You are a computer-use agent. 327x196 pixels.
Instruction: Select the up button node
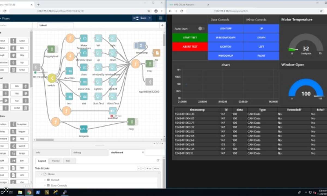click(x=98, y=53)
